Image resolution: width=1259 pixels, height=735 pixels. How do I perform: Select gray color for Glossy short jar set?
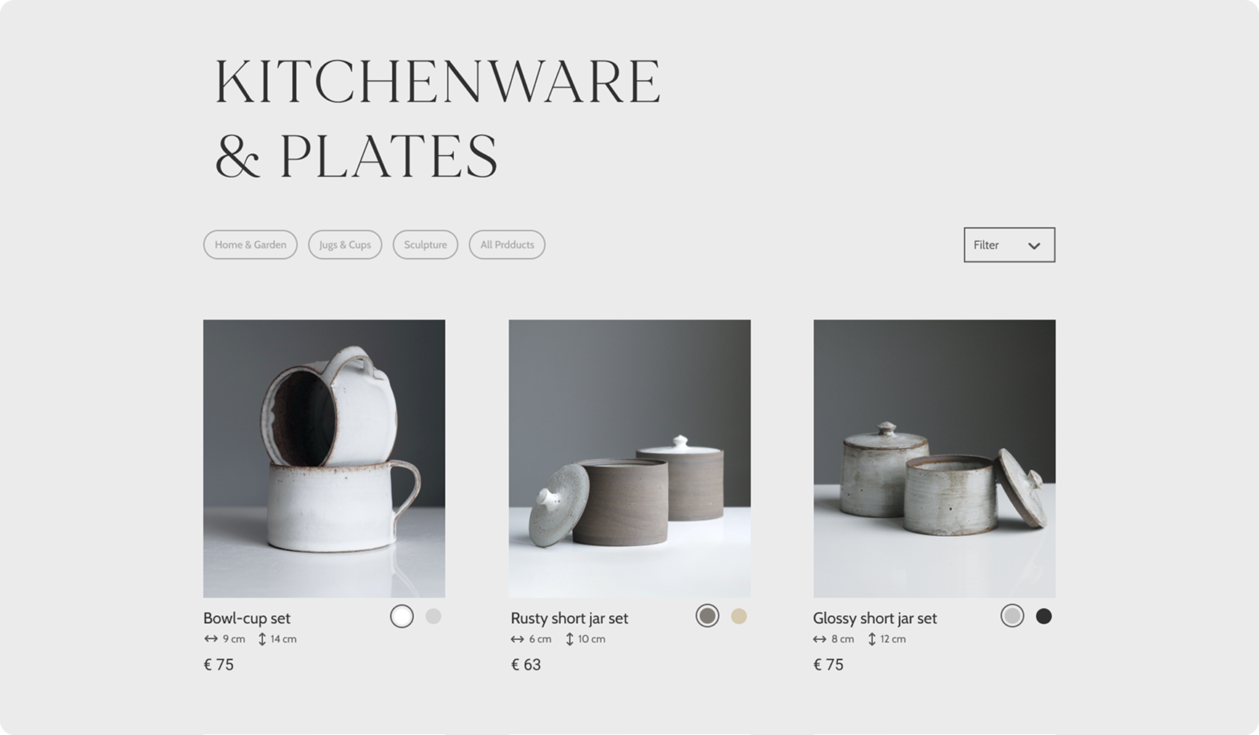click(1012, 616)
